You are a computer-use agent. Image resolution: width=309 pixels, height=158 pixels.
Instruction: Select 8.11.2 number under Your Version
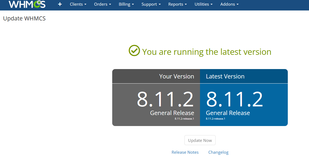point(165,100)
